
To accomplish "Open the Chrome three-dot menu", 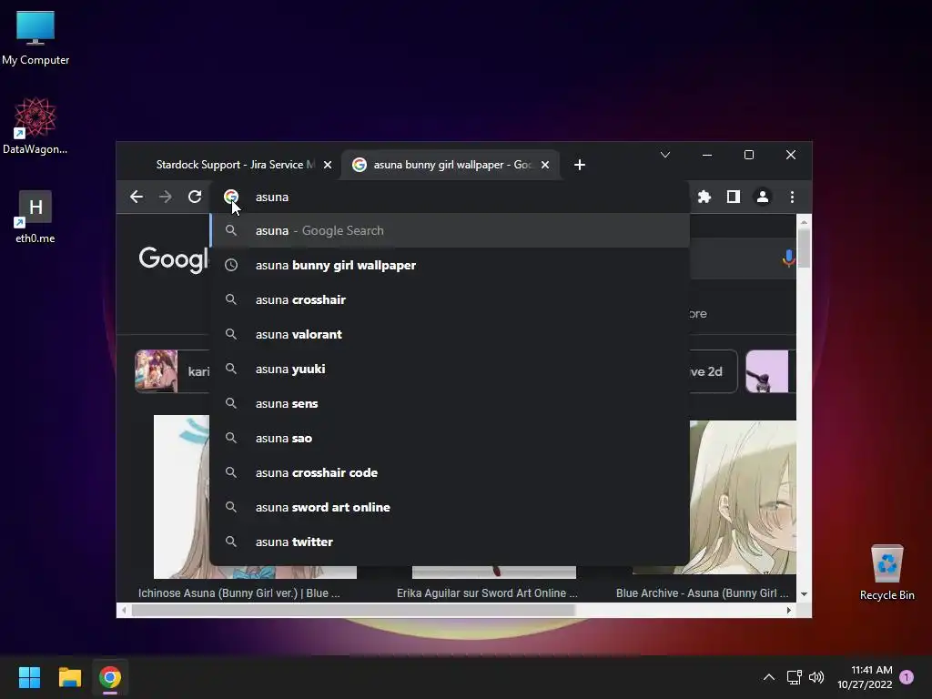I will [793, 197].
